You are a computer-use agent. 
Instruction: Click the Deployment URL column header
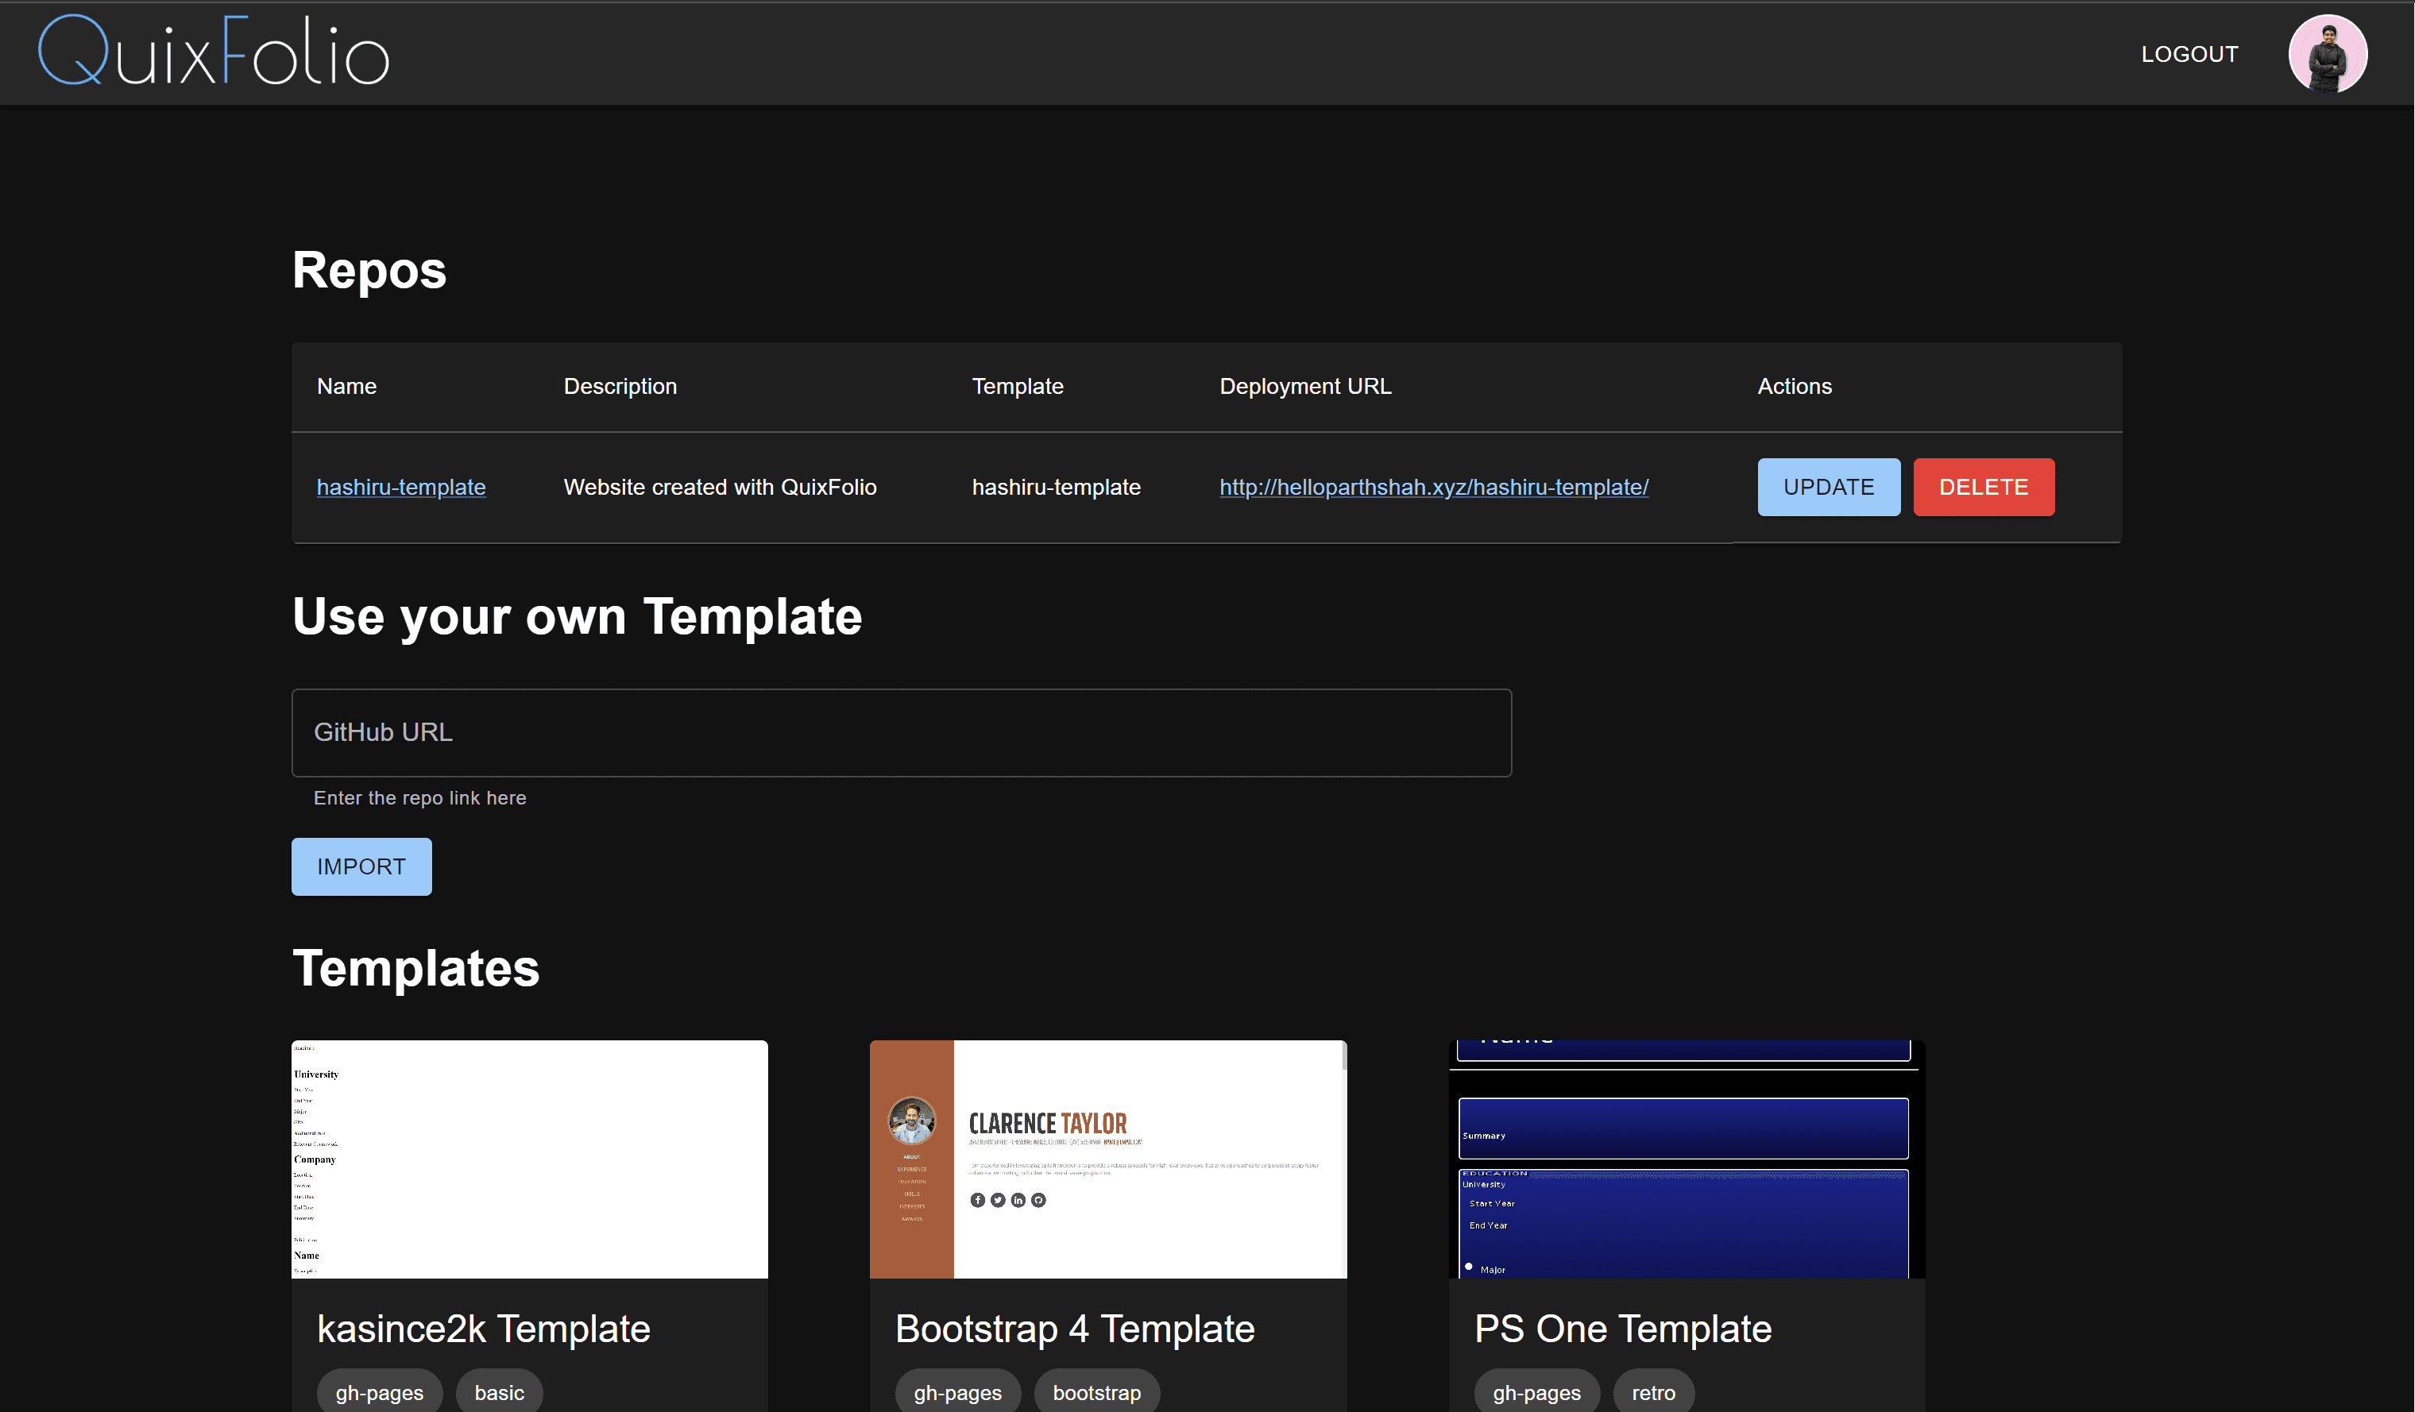(1305, 386)
